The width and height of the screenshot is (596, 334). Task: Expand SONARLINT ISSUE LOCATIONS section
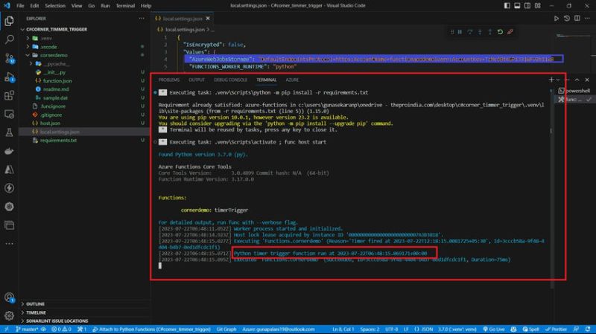[x=57, y=321]
